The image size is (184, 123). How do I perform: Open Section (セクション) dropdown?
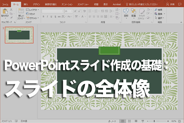tap(33, 18)
